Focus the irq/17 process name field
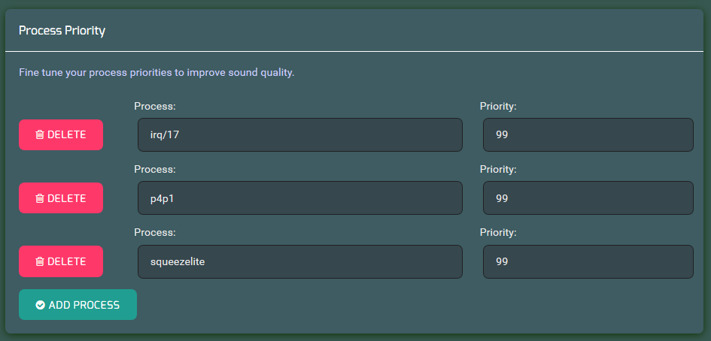Image resolution: width=711 pixels, height=341 pixels. coord(300,135)
